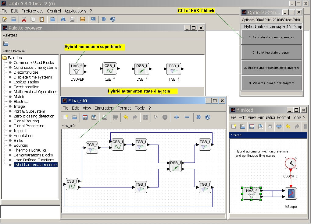This screenshot has height=224, width=311.
Task: Start simulation with the play icon in ha_st0
Action: point(156,117)
